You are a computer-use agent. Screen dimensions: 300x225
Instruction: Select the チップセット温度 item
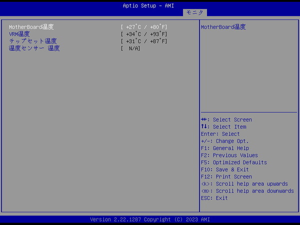(33, 41)
